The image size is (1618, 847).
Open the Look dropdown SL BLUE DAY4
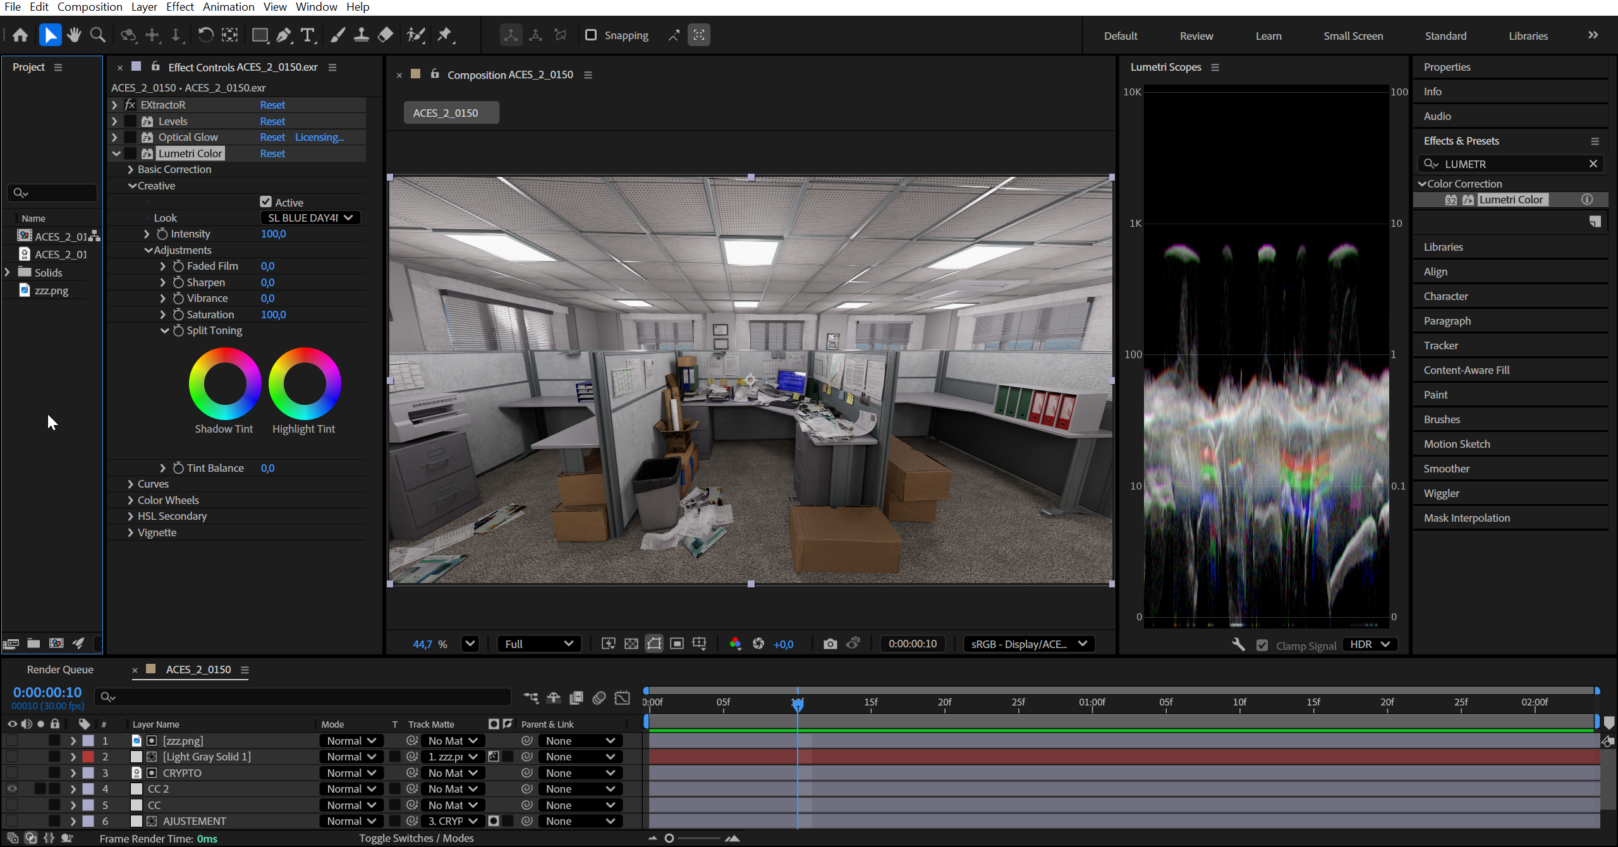(x=310, y=218)
